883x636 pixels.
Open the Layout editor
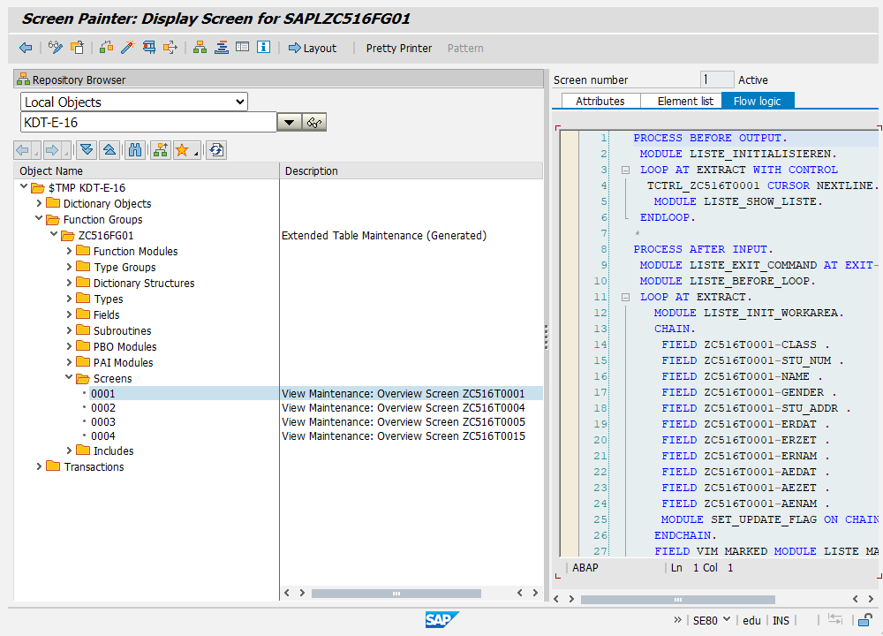(313, 49)
